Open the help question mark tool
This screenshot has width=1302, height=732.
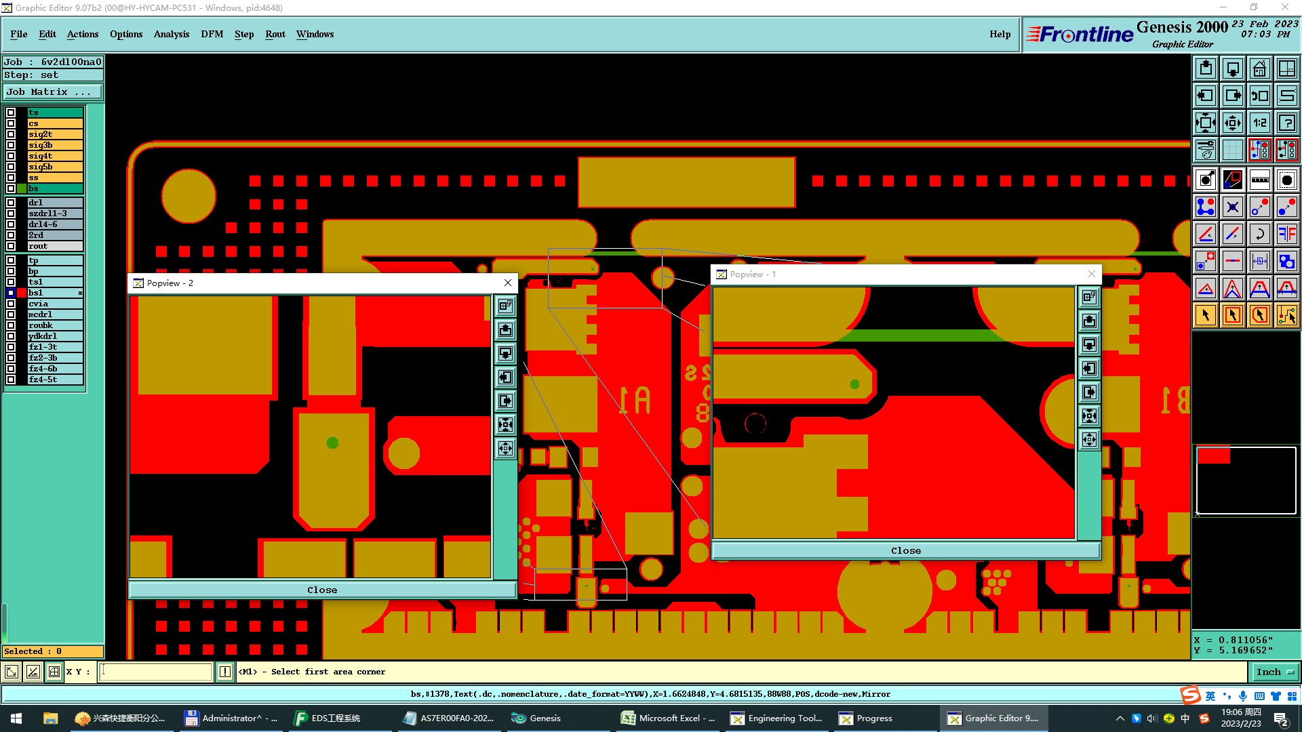click(1286, 123)
